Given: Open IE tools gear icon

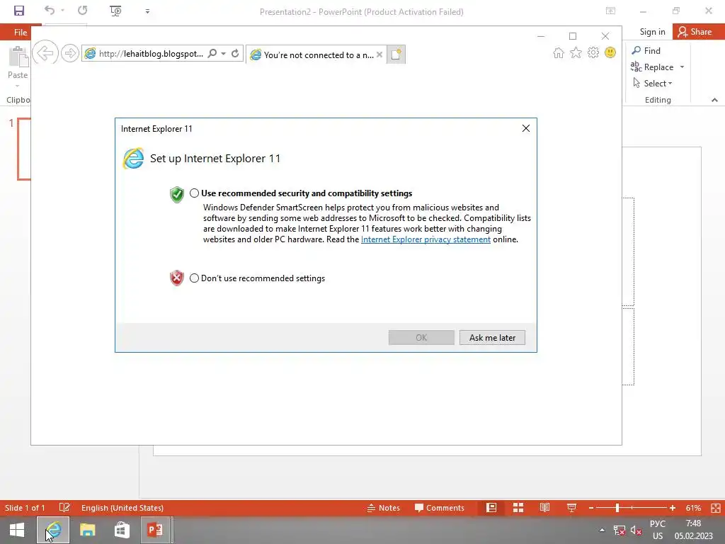Looking at the screenshot, I should [x=593, y=52].
